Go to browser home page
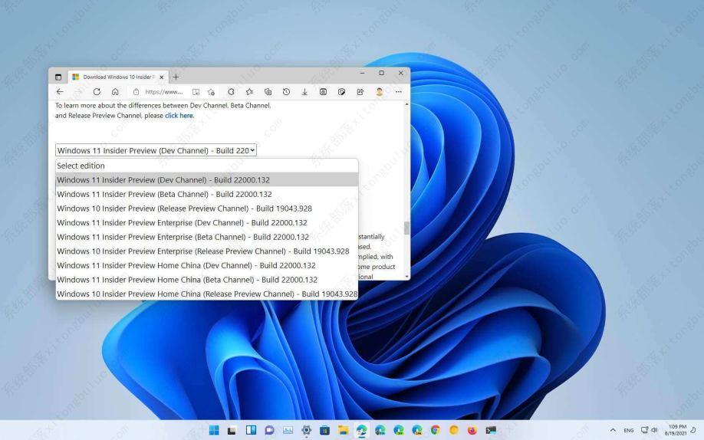This screenshot has width=704, height=440. [x=115, y=91]
